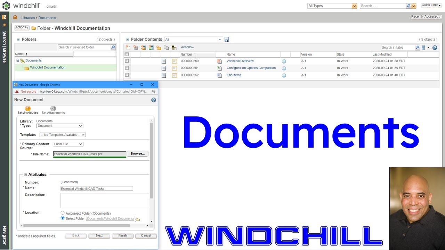This screenshot has height=250, width=445.
Task: Click the New Folder toolbar icon
Action: click(x=159, y=48)
